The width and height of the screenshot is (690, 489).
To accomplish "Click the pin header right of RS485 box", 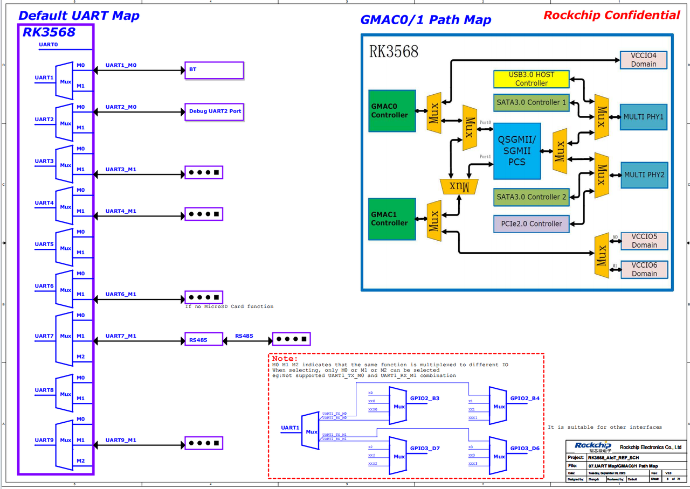I will 291,339.
